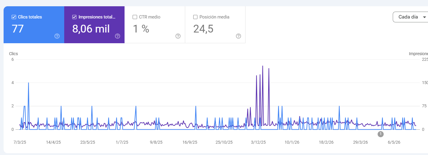Click the CTR medio label text
This screenshot has height=155, width=428.
click(x=150, y=17)
